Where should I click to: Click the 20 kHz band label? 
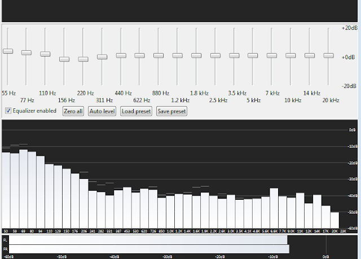331,100
